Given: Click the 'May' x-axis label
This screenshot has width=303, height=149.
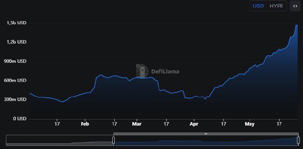Looking at the screenshot, I should pyautogui.click(x=250, y=124).
